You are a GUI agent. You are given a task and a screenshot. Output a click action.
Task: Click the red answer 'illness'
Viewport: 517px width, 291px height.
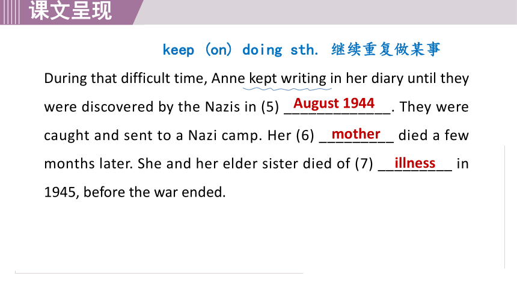[415, 163]
